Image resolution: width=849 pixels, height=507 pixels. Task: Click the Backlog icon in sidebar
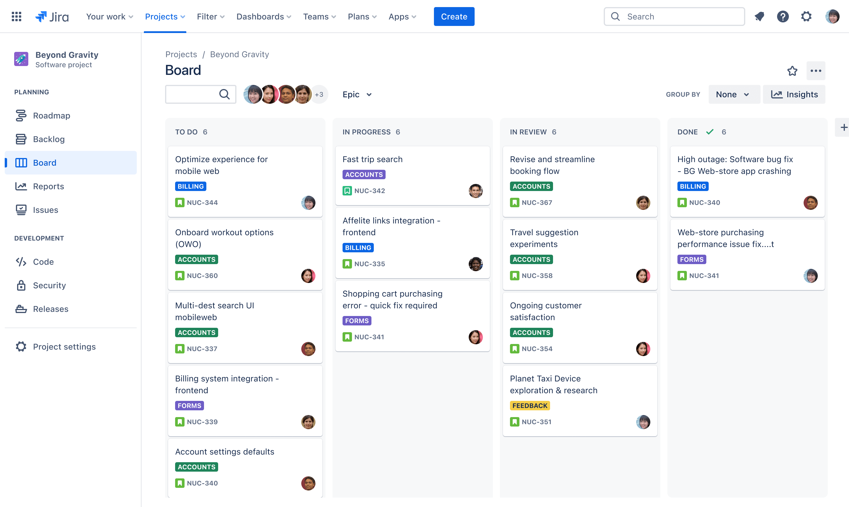(21, 139)
